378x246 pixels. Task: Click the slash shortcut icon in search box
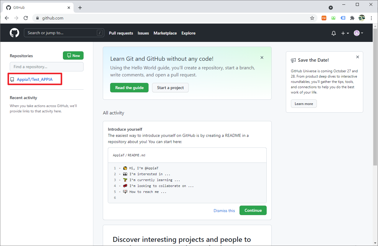point(100,33)
